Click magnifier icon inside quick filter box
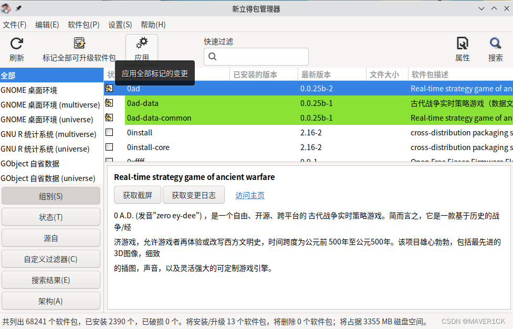Viewport: 513px width, 329px height. [x=212, y=57]
